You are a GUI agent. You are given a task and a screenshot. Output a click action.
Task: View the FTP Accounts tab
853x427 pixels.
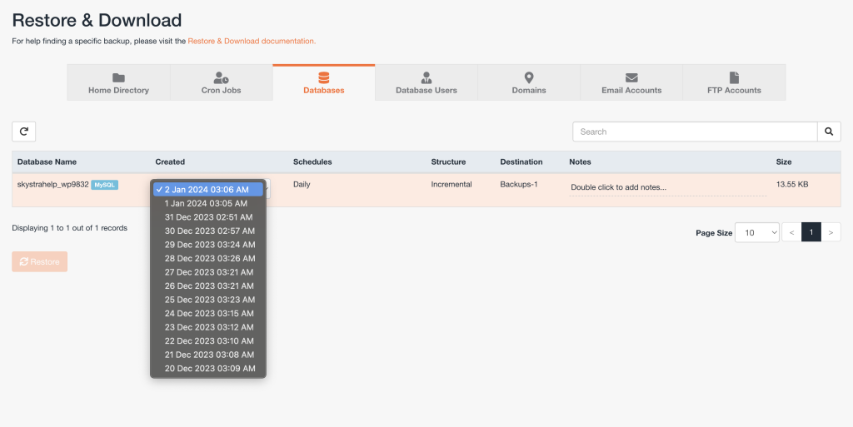point(734,83)
